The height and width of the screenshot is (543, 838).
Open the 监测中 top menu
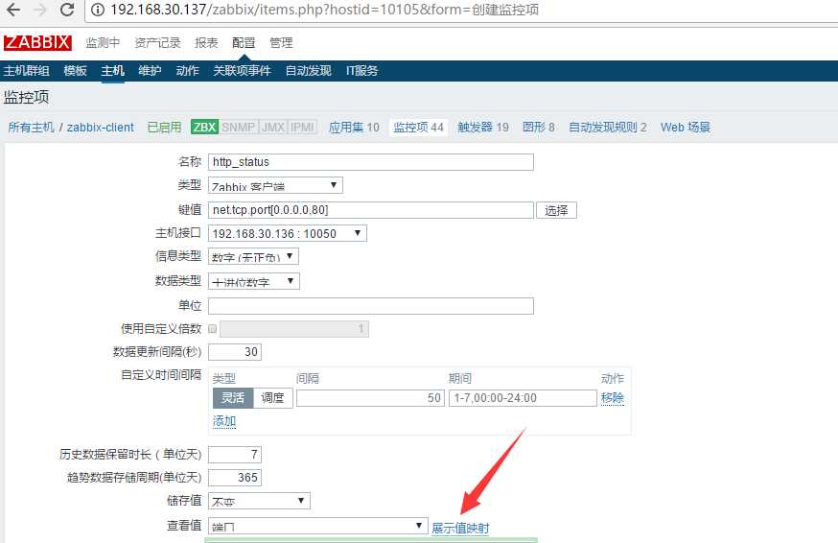(103, 43)
